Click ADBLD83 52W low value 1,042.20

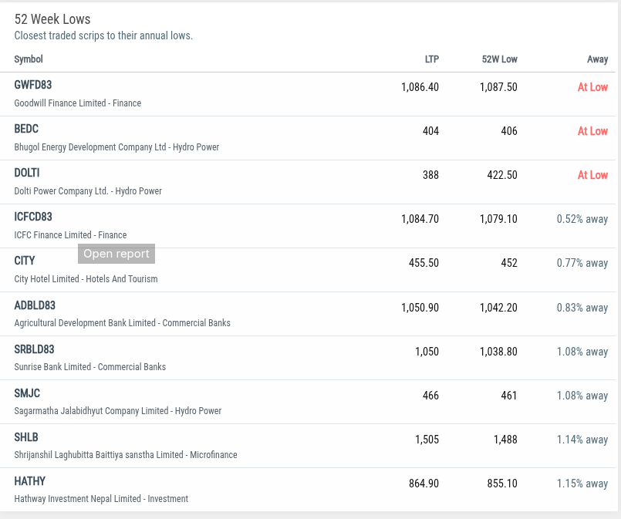coord(498,308)
